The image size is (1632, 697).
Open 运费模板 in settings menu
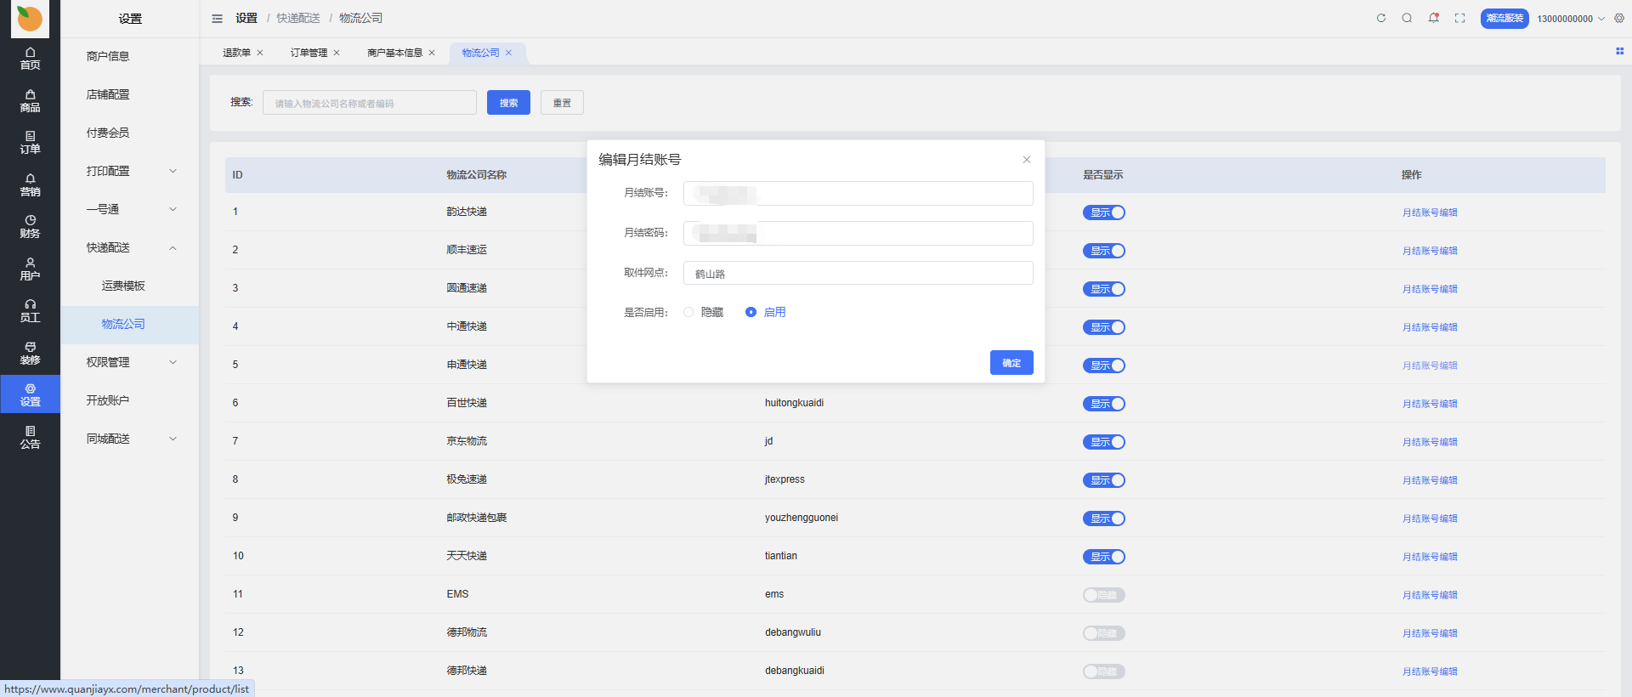click(123, 286)
